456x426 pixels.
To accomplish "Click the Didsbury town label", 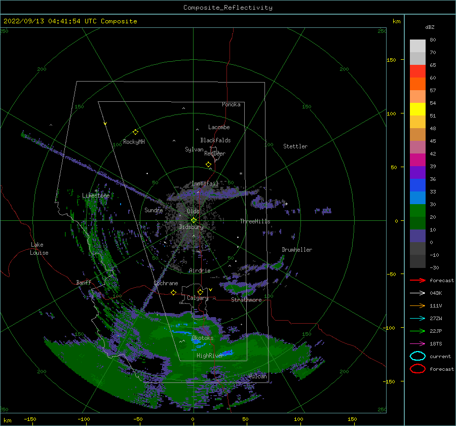I will pyautogui.click(x=192, y=227).
